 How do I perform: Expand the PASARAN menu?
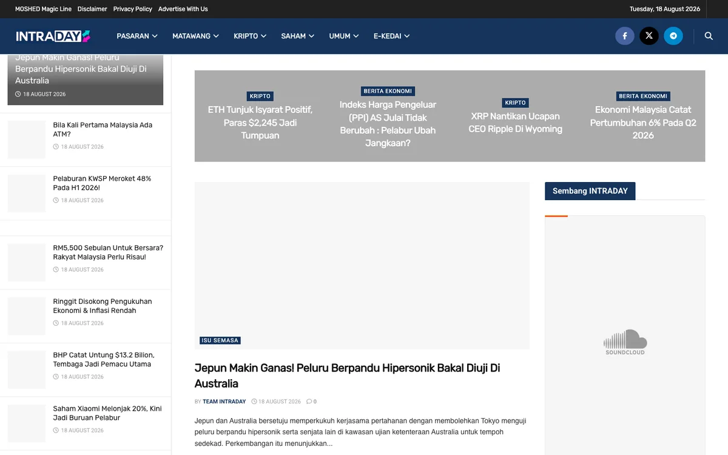(137, 36)
